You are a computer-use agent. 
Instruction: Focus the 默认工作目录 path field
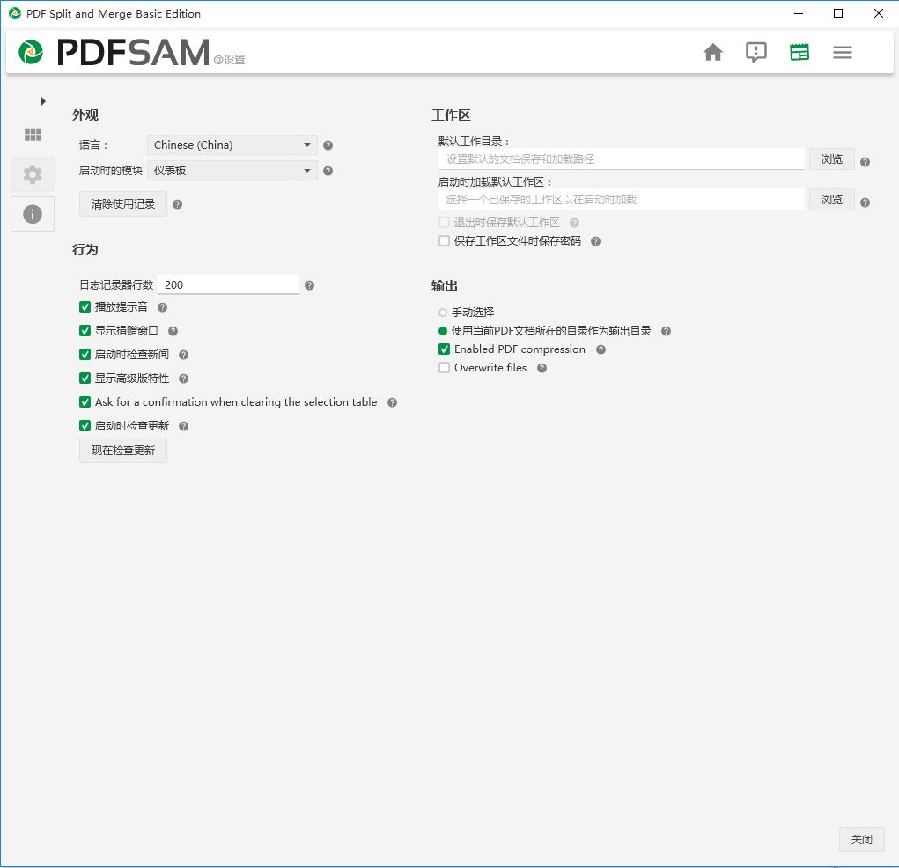tap(622, 158)
